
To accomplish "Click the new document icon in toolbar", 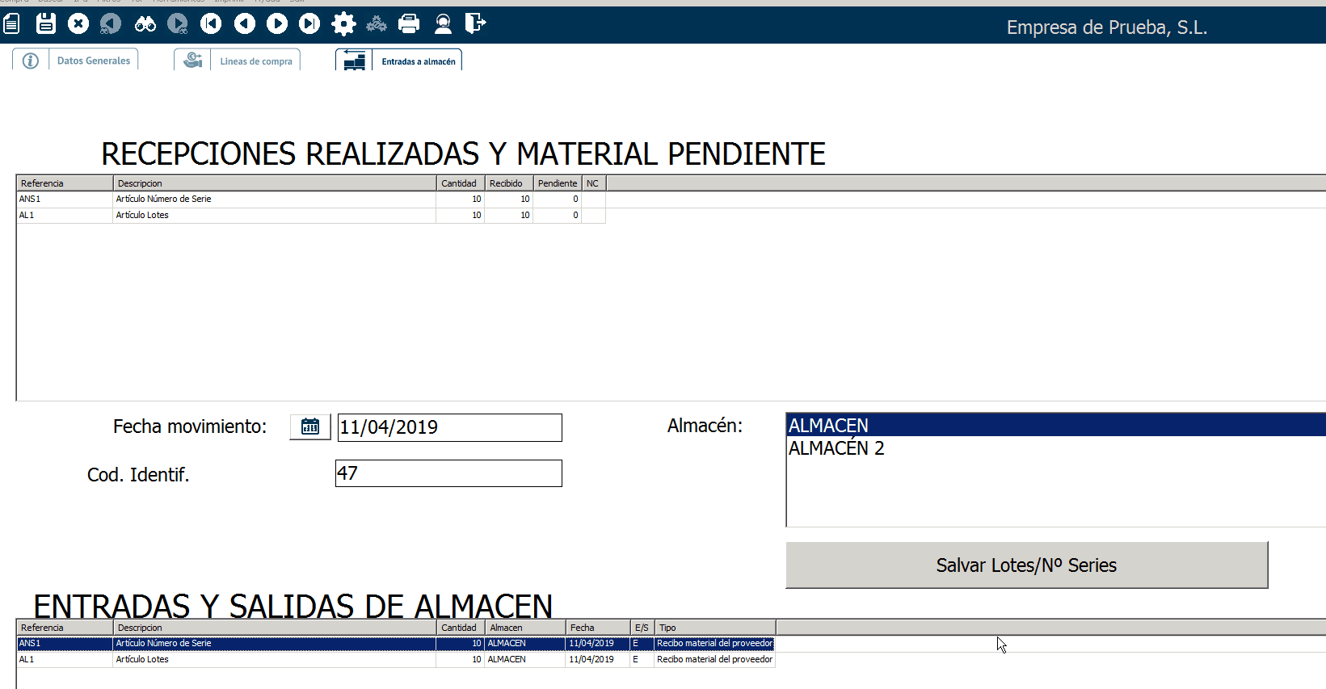I will click(11, 23).
